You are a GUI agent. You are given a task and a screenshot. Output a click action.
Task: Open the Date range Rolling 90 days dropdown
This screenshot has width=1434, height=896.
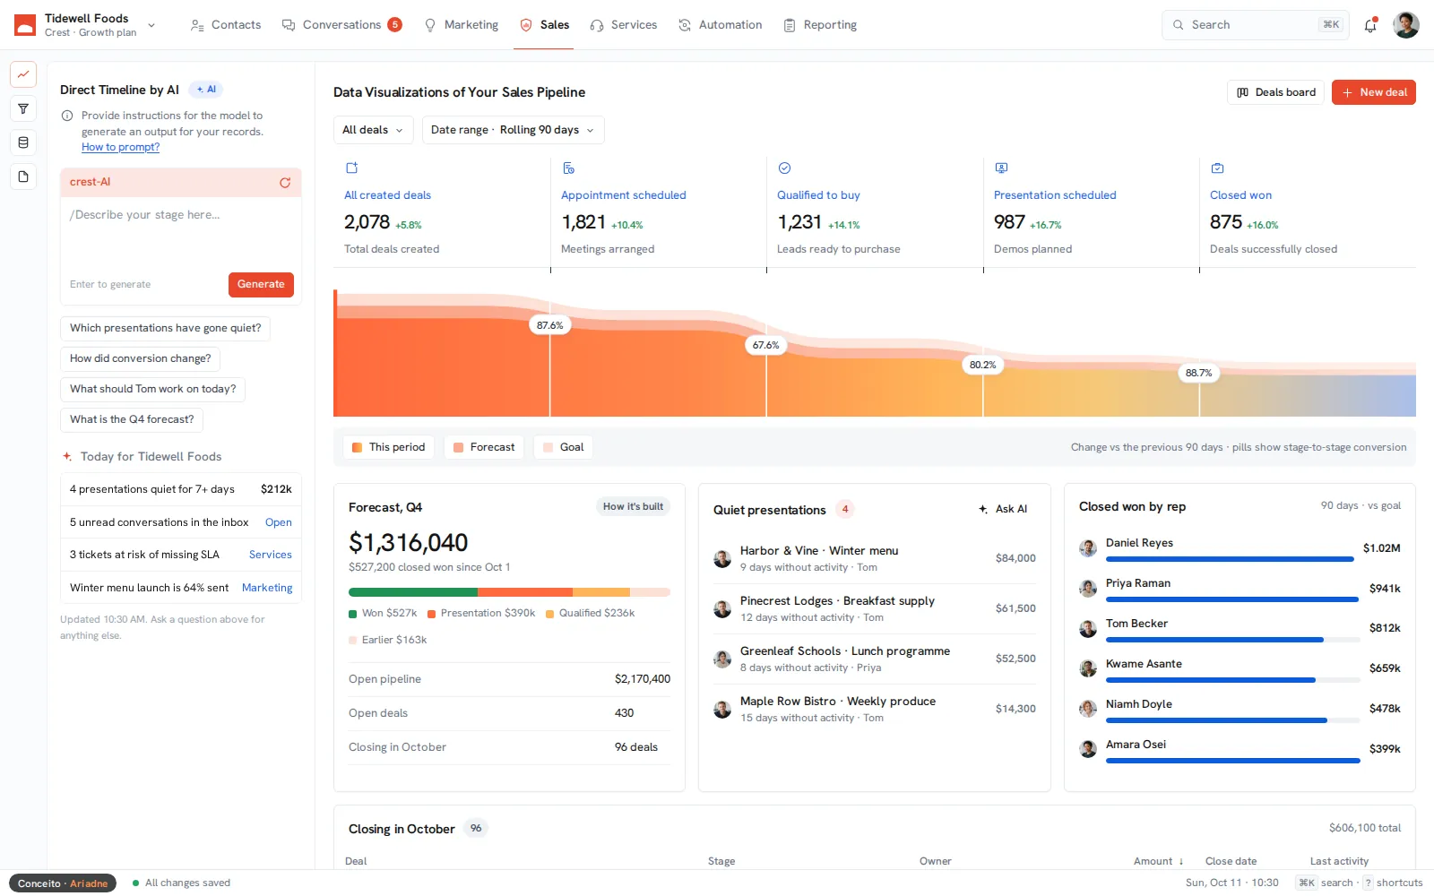(514, 130)
